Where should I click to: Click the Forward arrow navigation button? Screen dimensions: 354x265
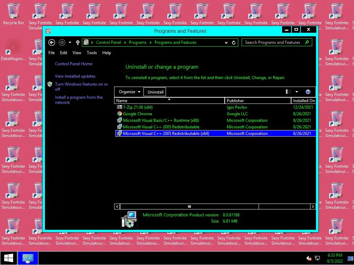[62, 42]
